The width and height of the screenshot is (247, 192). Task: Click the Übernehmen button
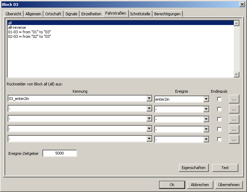pyautogui.click(x=229, y=185)
